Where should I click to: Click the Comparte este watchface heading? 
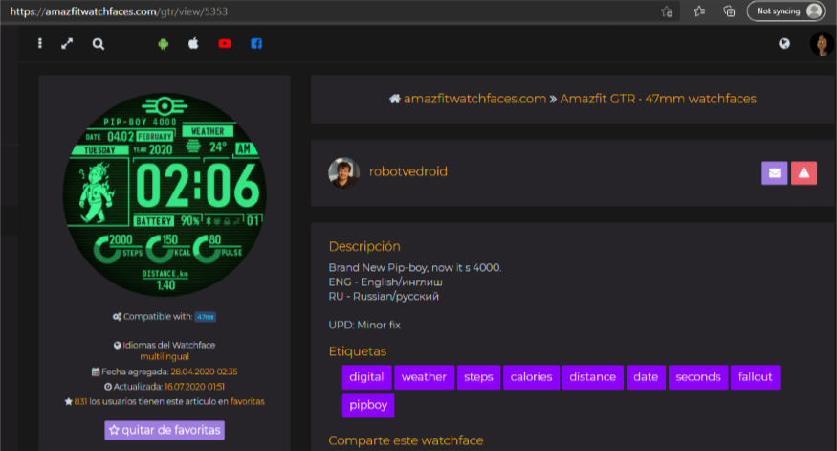[x=407, y=440]
